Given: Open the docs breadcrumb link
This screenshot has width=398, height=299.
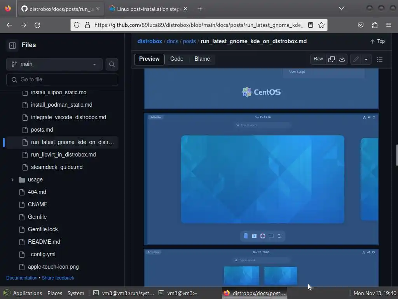Looking at the screenshot, I should tap(172, 41).
